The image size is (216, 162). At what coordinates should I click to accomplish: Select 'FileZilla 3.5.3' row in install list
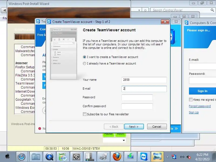click(x=25, y=75)
